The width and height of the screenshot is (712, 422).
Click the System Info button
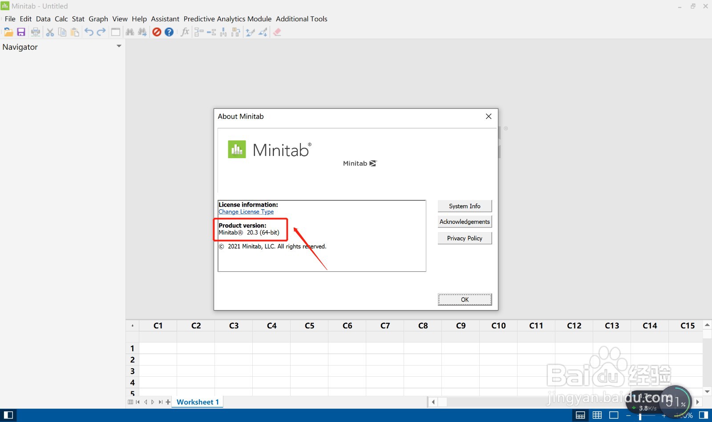coord(465,206)
